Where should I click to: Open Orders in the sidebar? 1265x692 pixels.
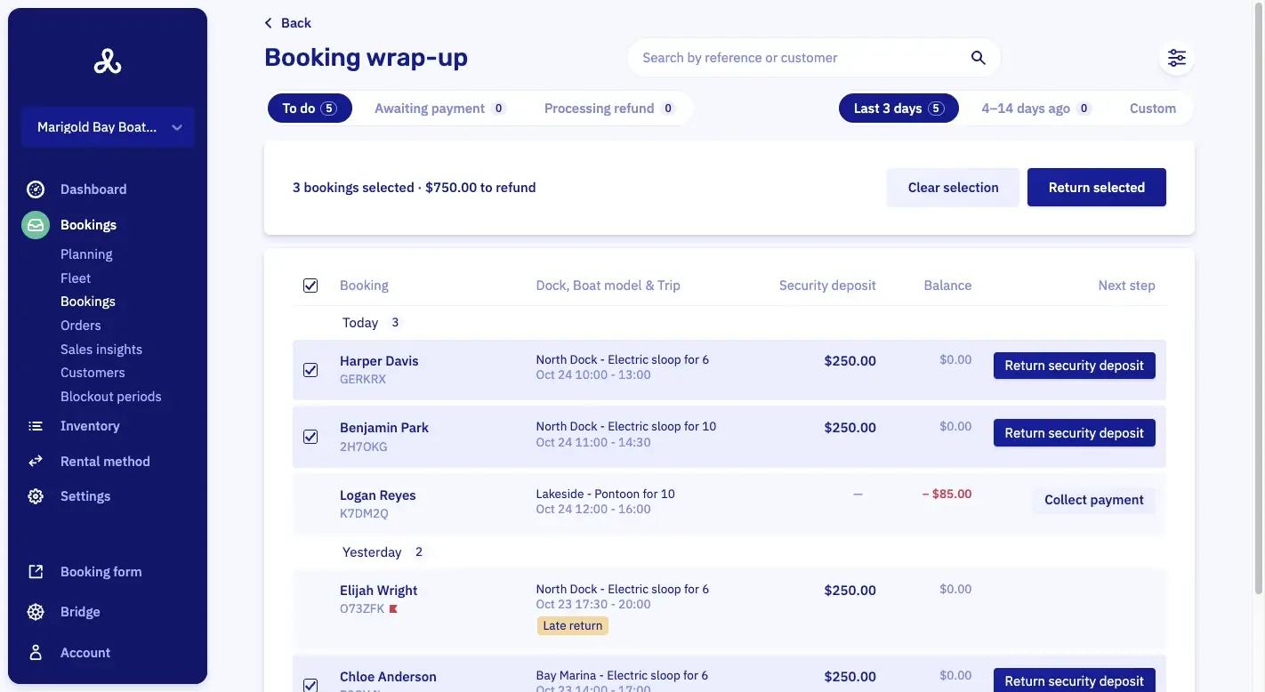[81, 326]
